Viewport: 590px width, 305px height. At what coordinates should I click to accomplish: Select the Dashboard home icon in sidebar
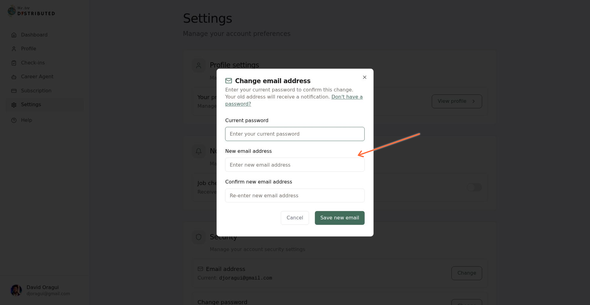pyautogui.click(x=14, y=35)
